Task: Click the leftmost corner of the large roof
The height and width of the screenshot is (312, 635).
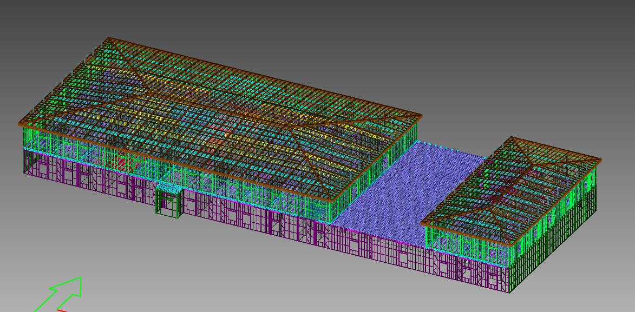Action: click(x=19, y=124)
